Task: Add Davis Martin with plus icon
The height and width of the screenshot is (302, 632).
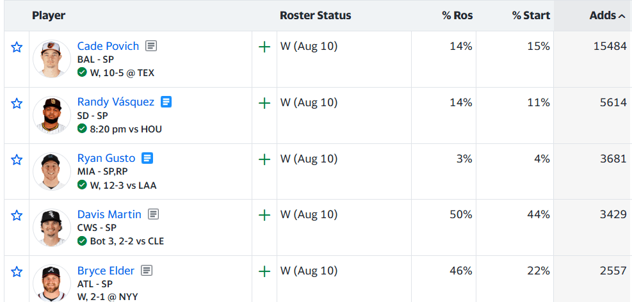Action: [264, 216]
